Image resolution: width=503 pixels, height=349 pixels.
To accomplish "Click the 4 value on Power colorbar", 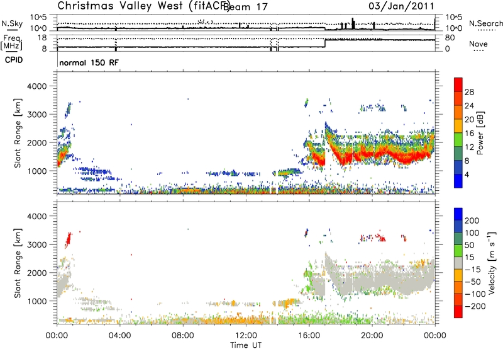I will [467, 175].
